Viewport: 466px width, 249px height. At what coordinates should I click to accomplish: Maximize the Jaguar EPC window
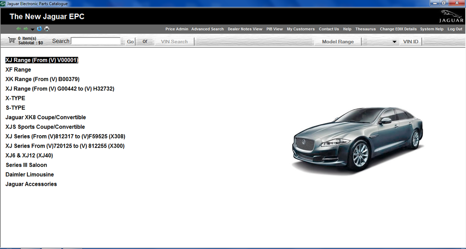(444, 3)
